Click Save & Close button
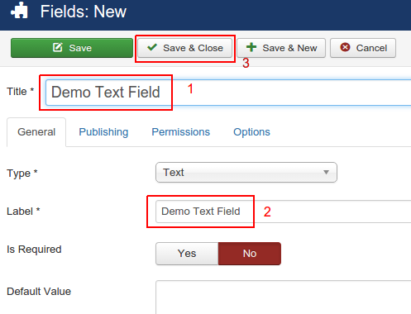 (184, 48)
